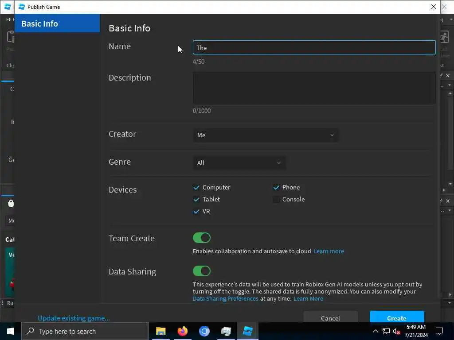Viewport: 454px width, 340px height.
Task: Open File Explorer from taskbar
Action: [x=160, y=331]
